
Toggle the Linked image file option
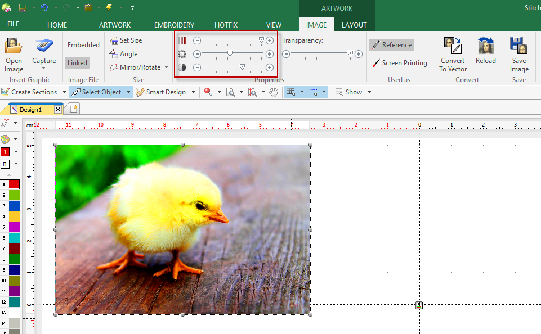pos(77,63)
